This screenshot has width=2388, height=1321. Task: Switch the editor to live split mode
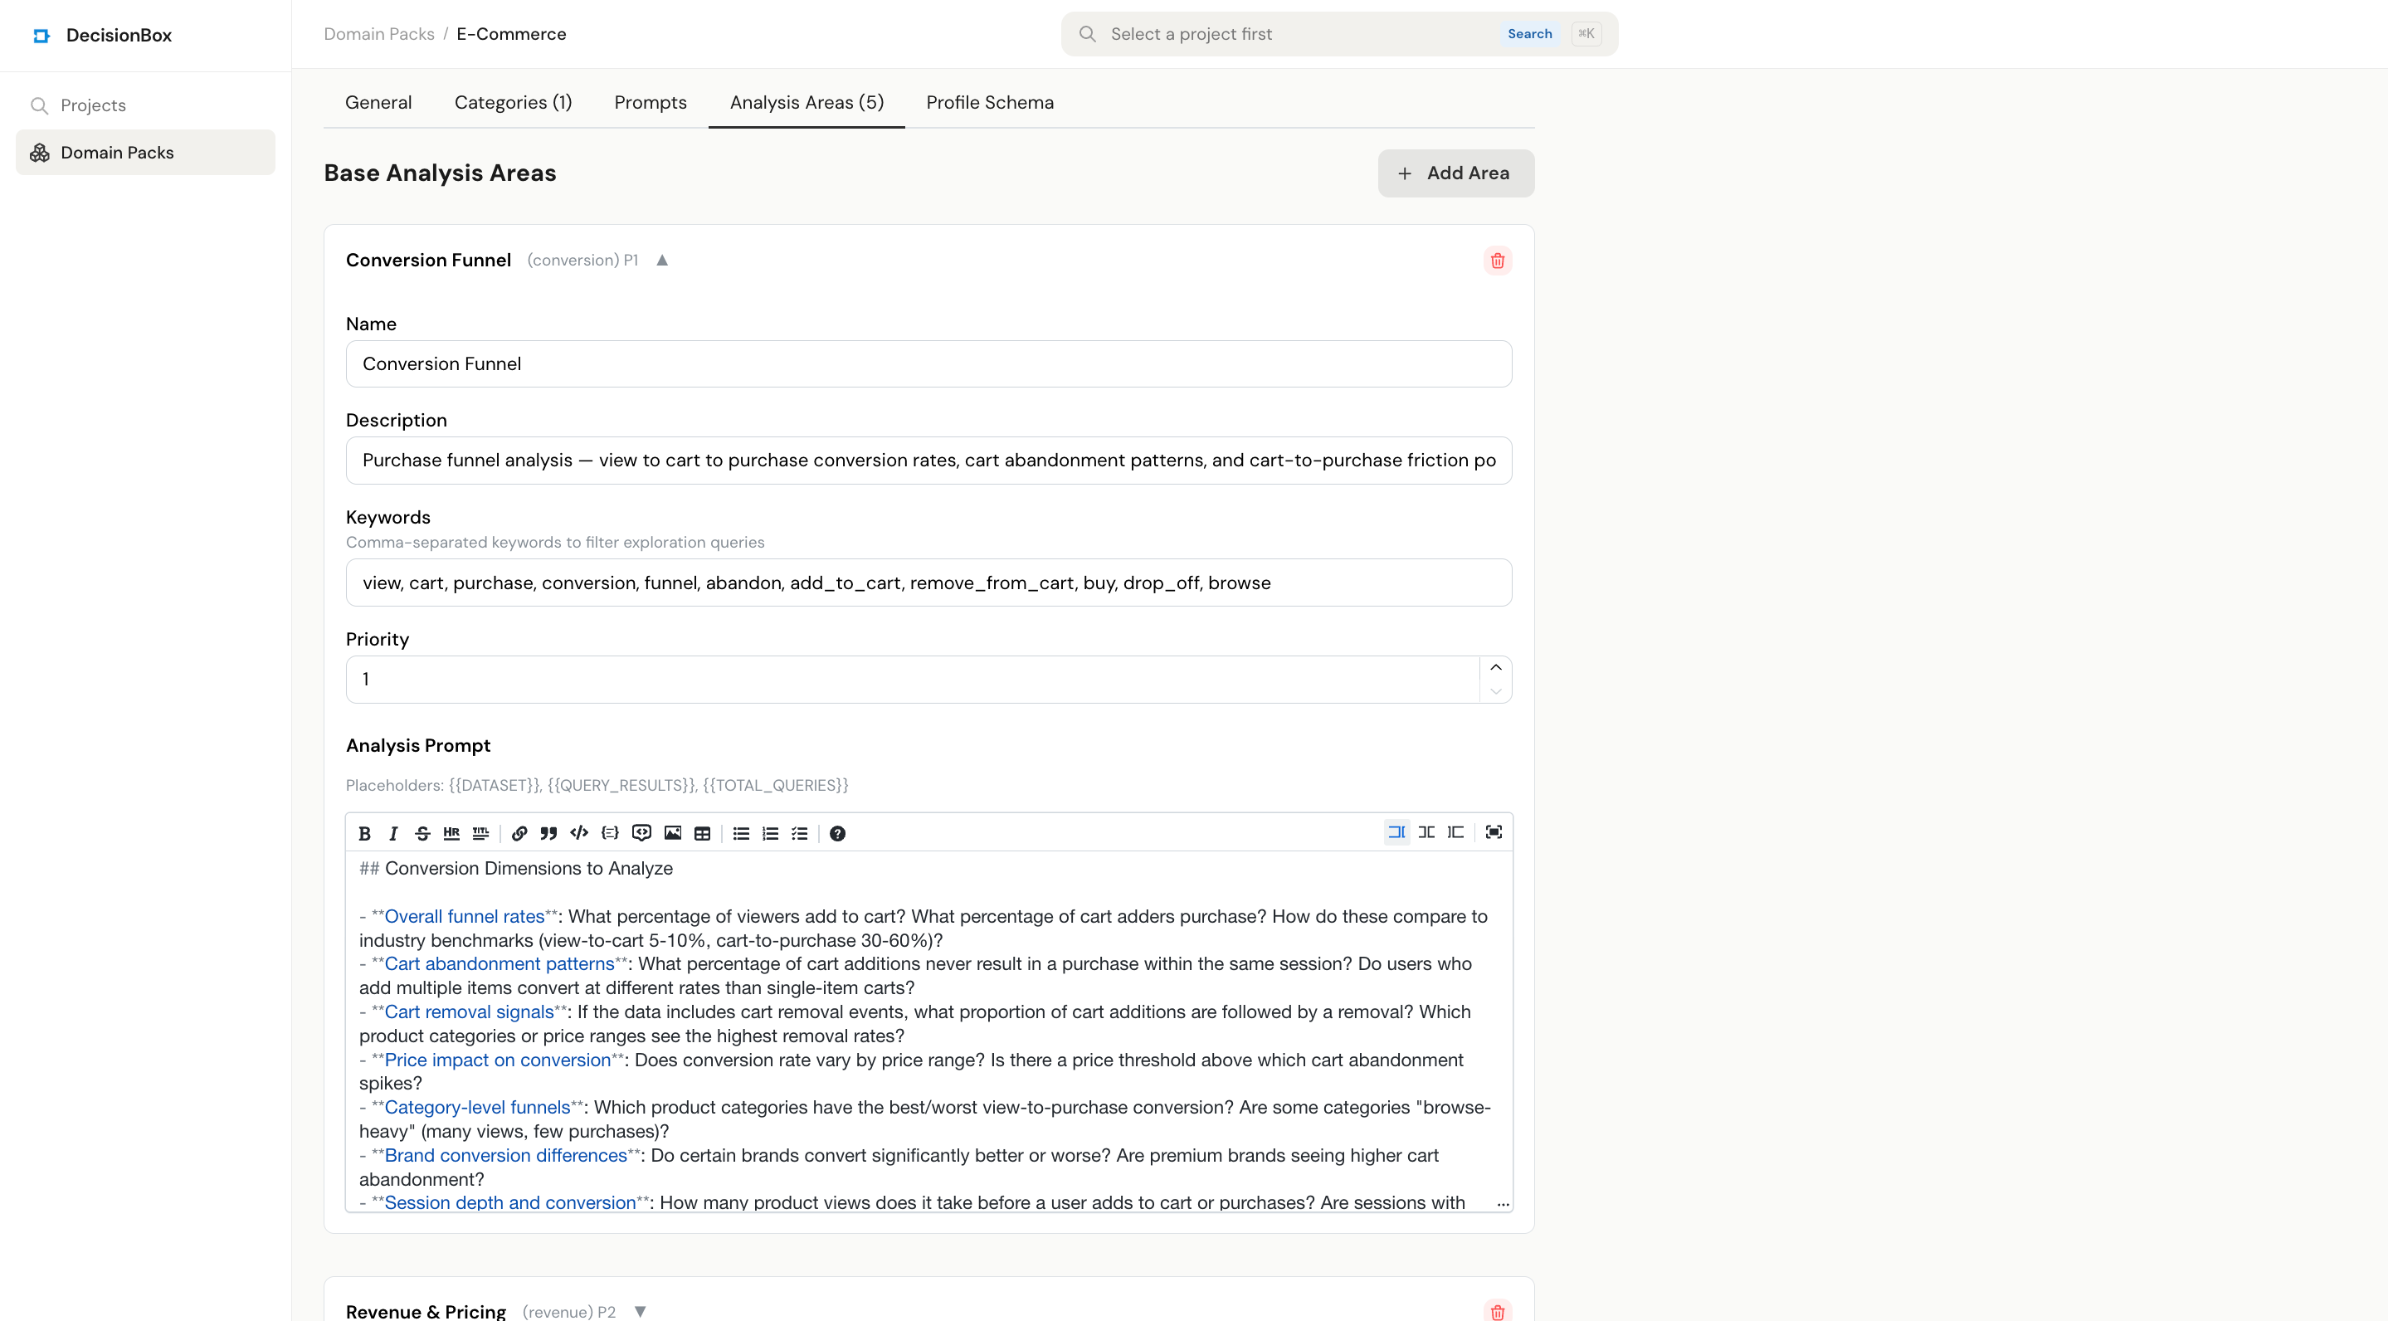click(x=1426, y=832)
